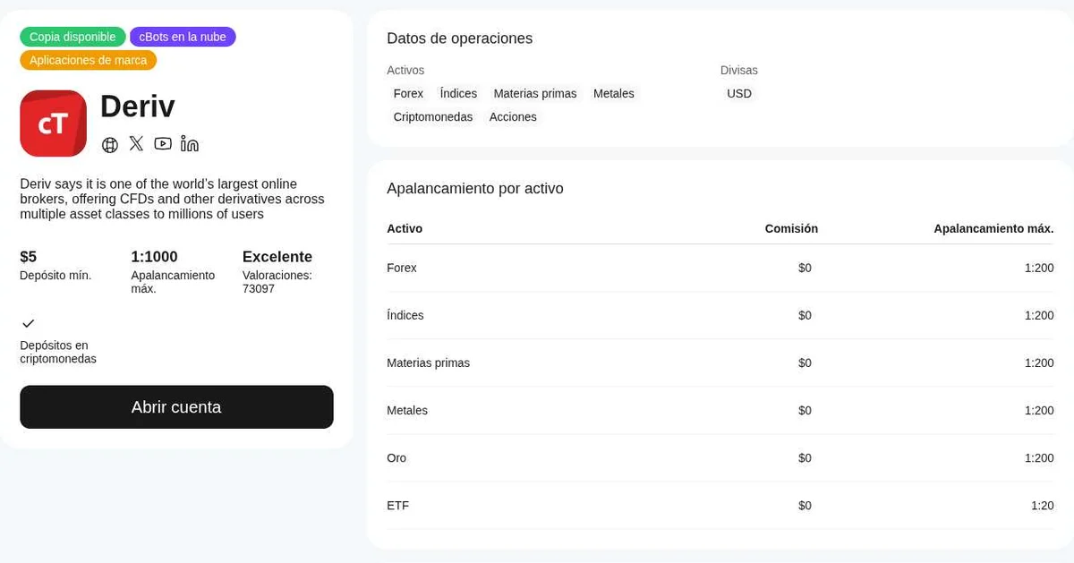Select Metales in the leverage table
The height and width of the screenshot is (563, 1074).
407,410
